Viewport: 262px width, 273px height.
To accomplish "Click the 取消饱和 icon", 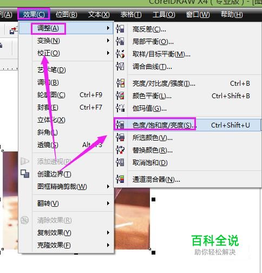I will tap(120, 162).
